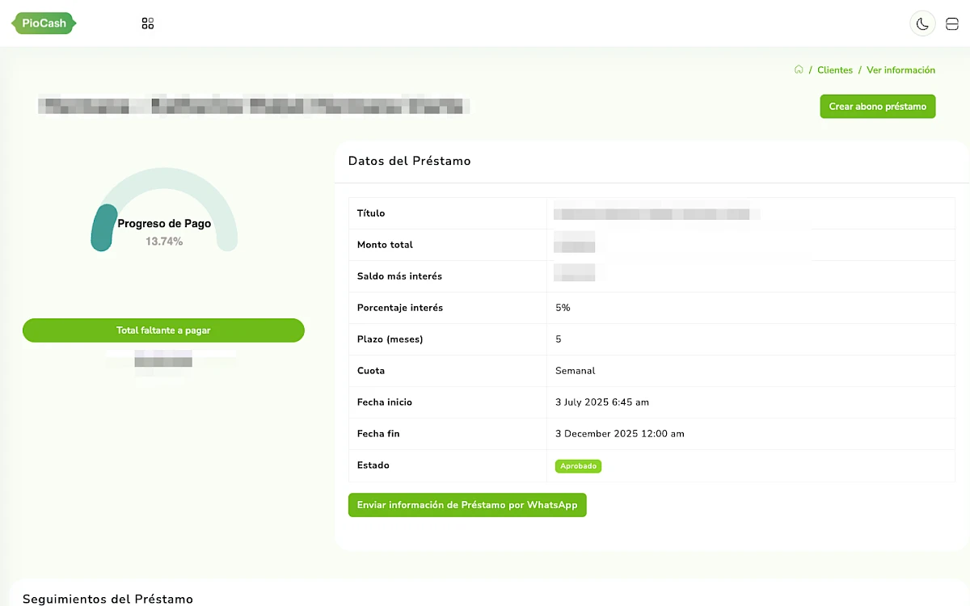Image resolution: width=970 pixels, height=606 pixels.
Task: Select the Fecha fin label
Action: 378,434
